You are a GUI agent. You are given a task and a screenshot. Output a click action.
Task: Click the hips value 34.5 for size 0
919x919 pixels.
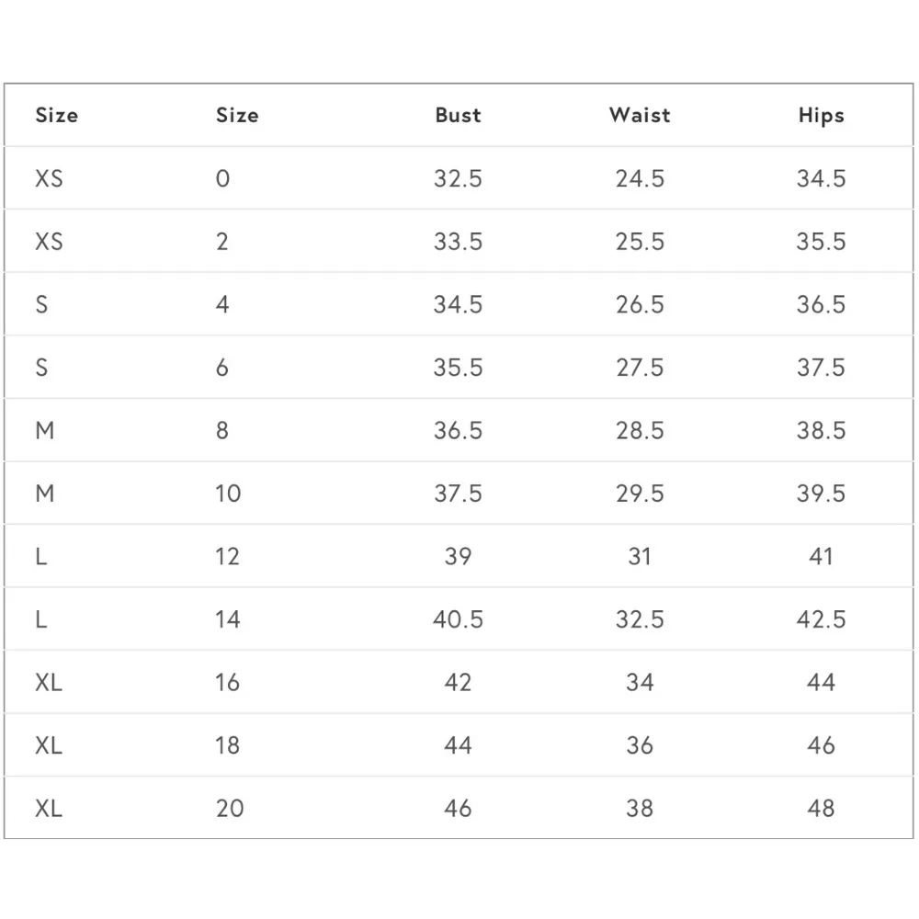point(821,178)
